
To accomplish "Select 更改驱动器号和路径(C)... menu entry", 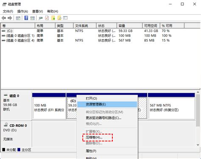I will 107,118.
